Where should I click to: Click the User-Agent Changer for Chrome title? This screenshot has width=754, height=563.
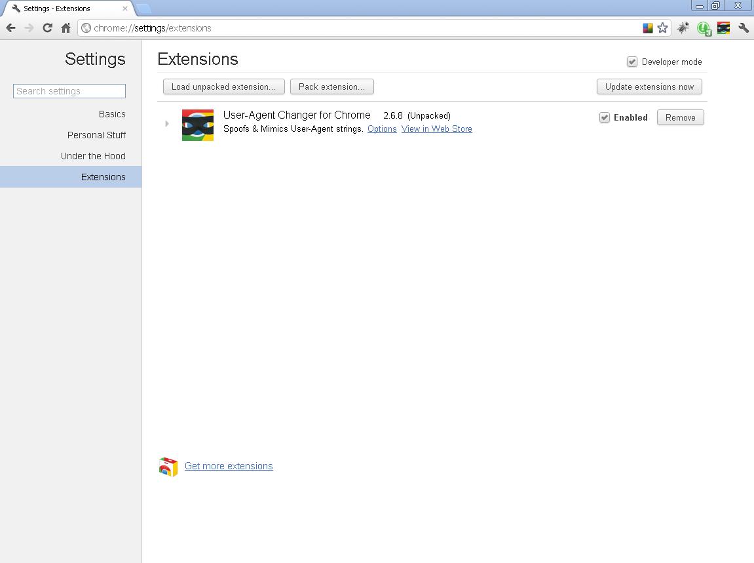(297, 115)
